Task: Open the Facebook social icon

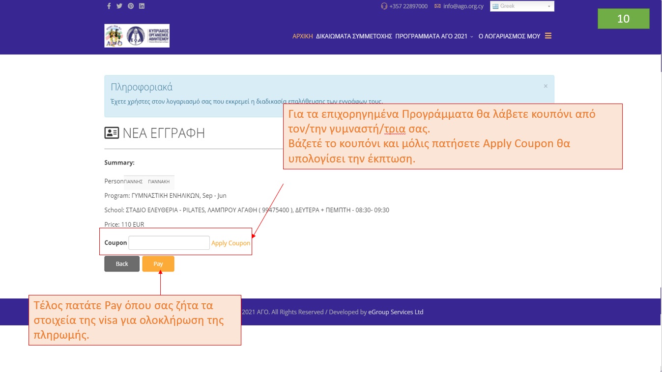Action: (x=109, y=6)
